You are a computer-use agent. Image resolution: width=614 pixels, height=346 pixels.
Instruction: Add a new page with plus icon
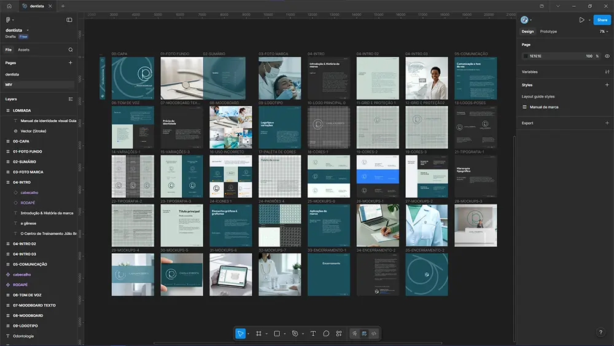coord(71,63)
